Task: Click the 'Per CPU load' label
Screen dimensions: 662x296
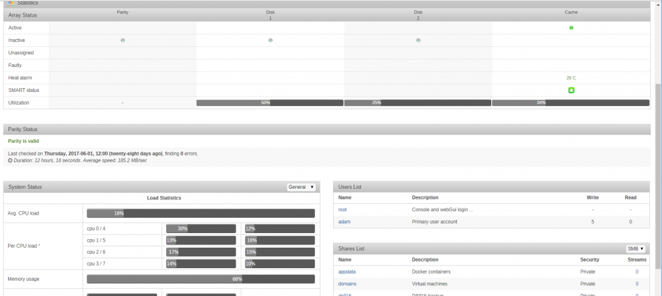Action: (24, 246)
